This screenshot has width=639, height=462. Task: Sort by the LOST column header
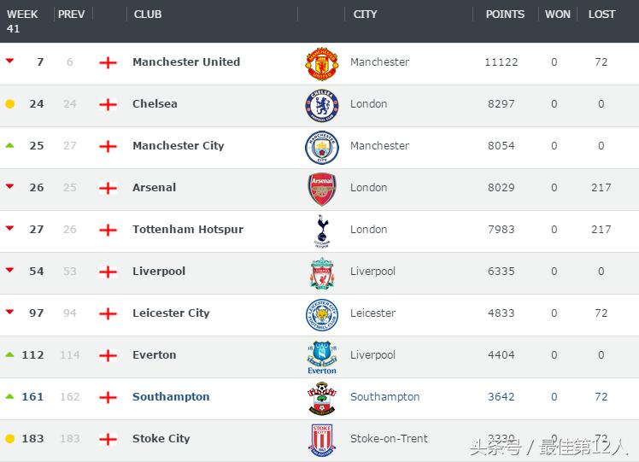pos(601,15)
